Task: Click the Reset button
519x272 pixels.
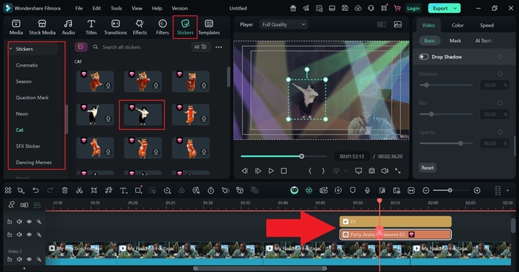Action: pyautogui.click(x=428, y=168)
